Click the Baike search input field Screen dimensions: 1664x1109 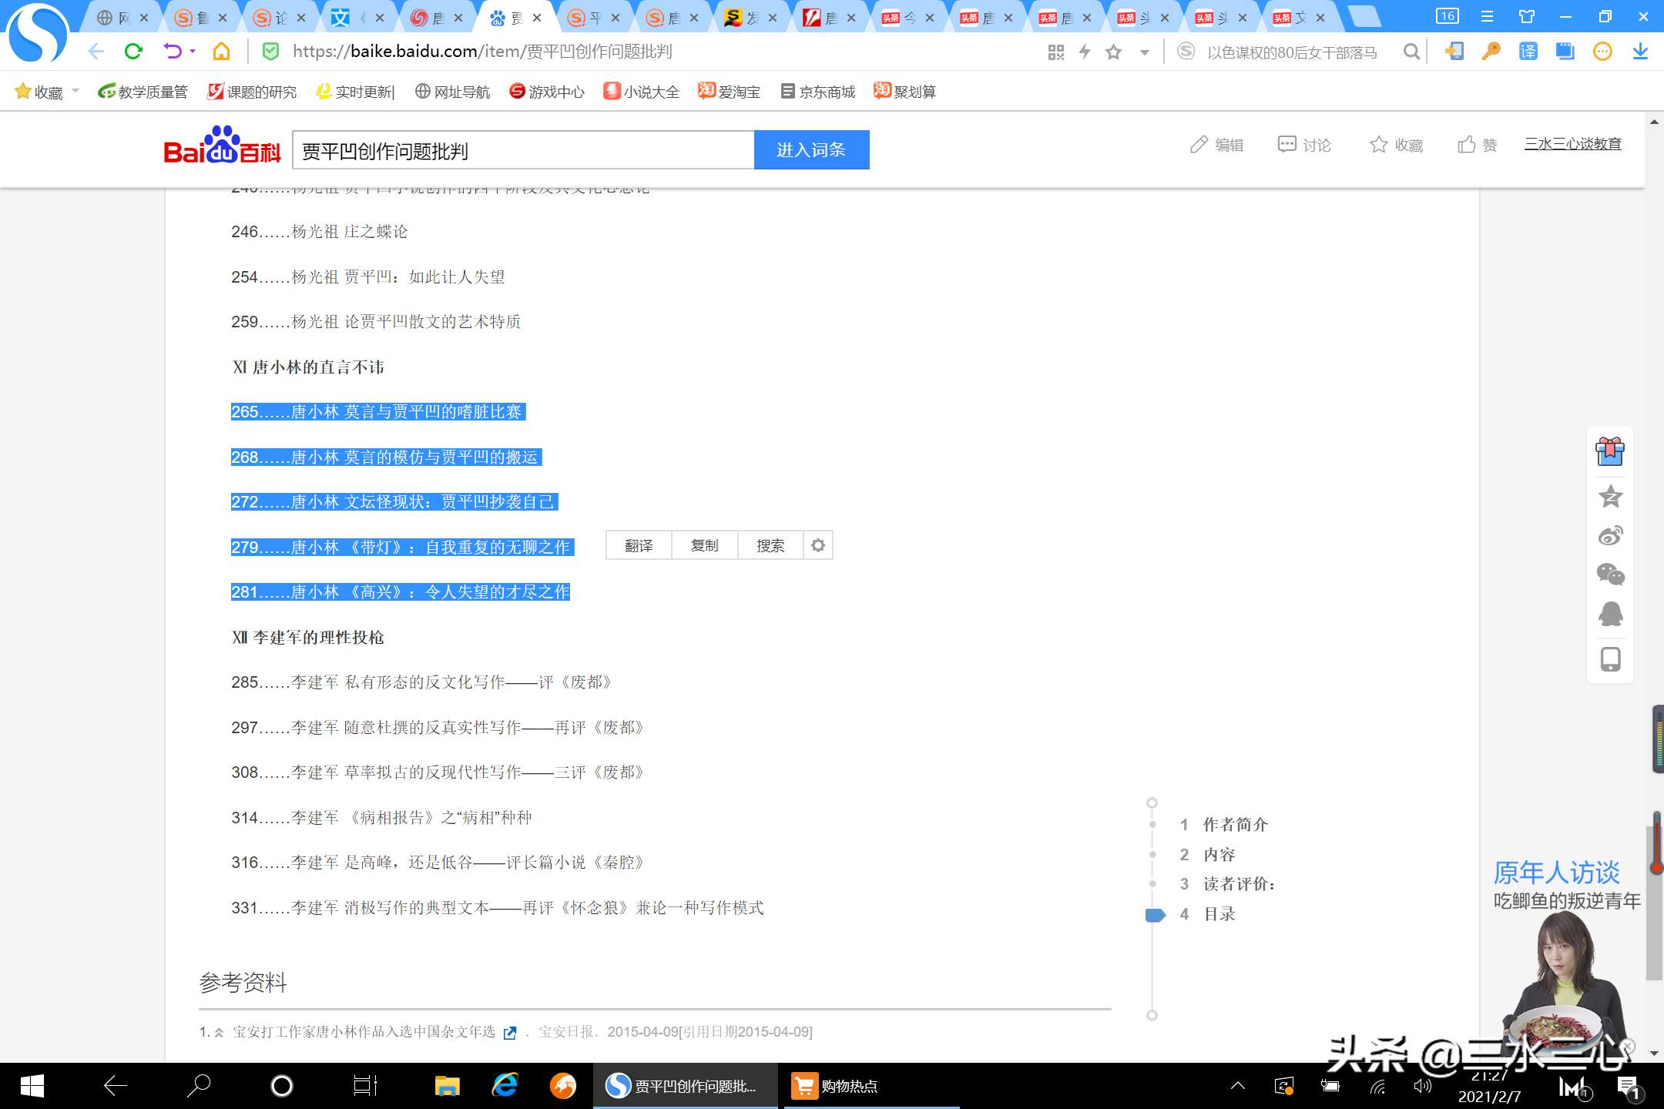tap(522, 150)
